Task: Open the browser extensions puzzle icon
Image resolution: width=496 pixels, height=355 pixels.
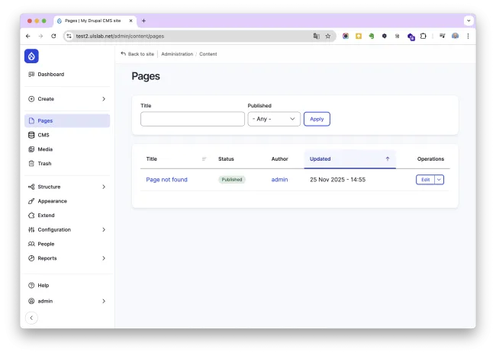Action: [x=424, y=36]
